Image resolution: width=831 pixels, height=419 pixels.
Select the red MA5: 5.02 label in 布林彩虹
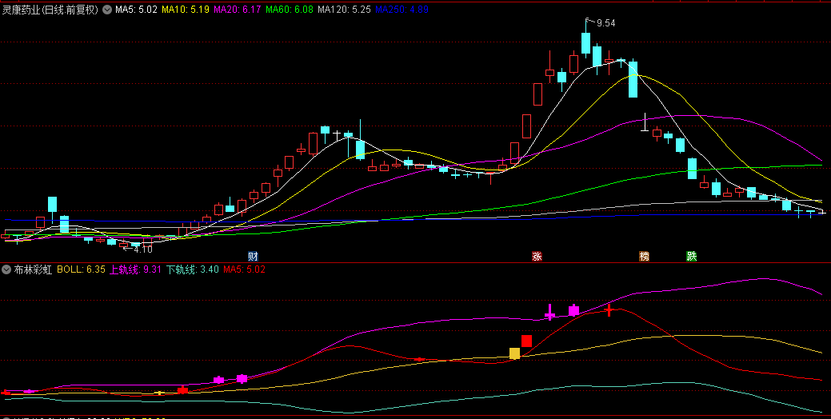(x=244, y=269)
